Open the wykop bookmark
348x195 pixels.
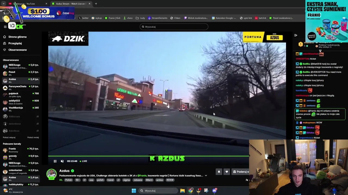tap(97, 18)
